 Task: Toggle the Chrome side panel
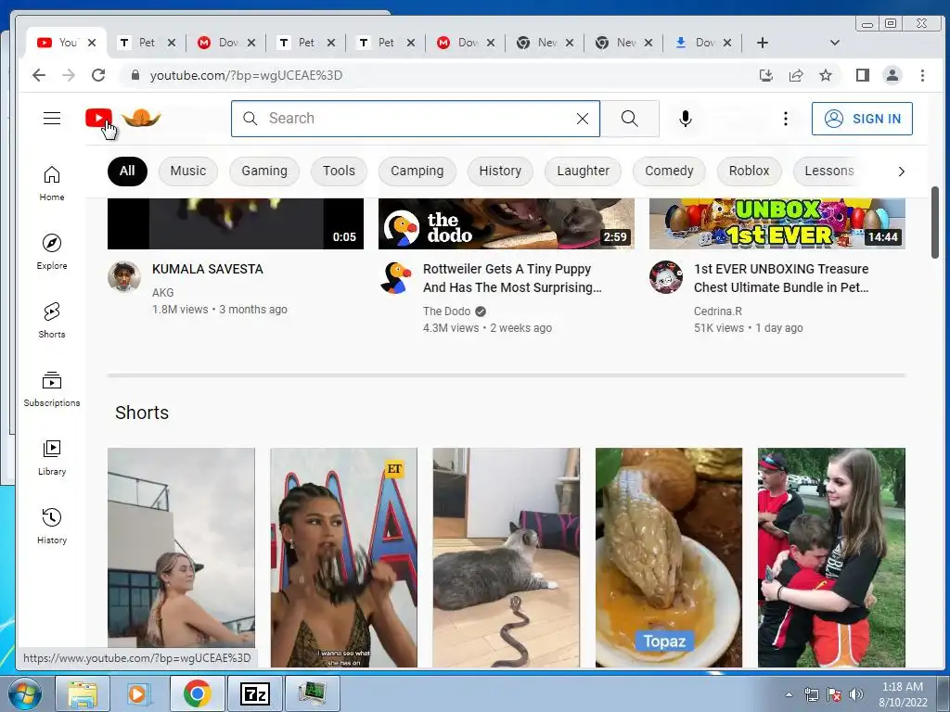pos(862,75)
